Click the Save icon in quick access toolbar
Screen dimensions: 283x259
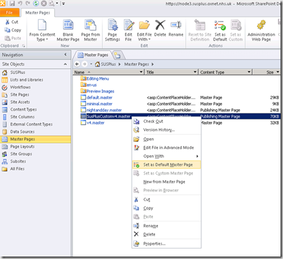[x=12, y=4]
